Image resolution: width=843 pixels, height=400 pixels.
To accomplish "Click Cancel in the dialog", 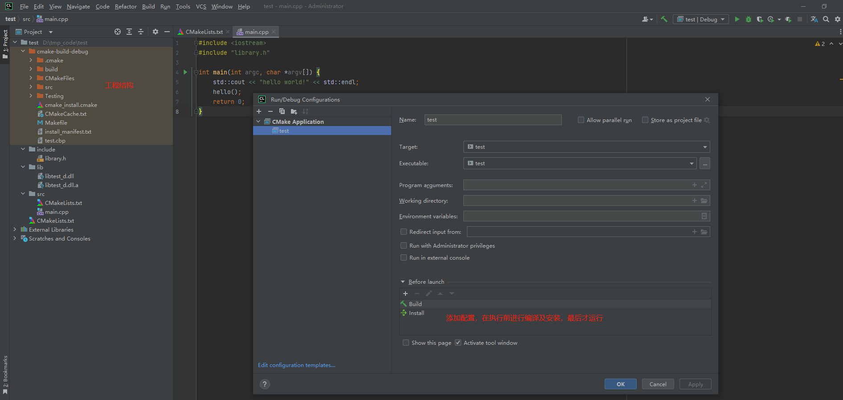I will coord(658,384).
